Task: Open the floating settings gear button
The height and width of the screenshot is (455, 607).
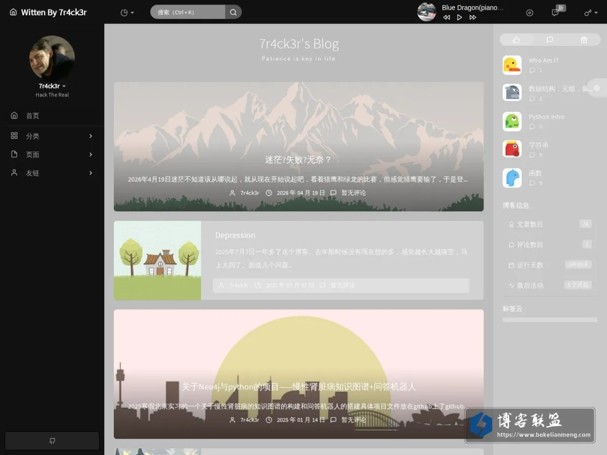Action: [x=597, y=88]
